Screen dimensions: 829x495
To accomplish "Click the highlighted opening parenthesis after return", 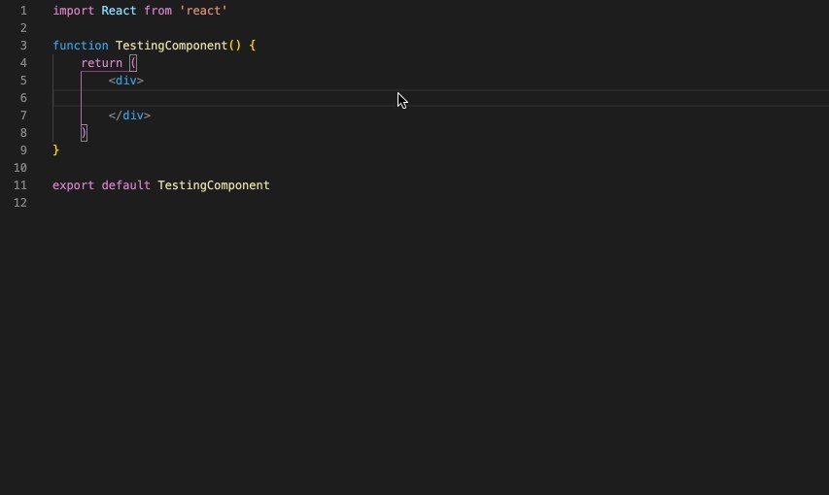I will pos(133,63).
